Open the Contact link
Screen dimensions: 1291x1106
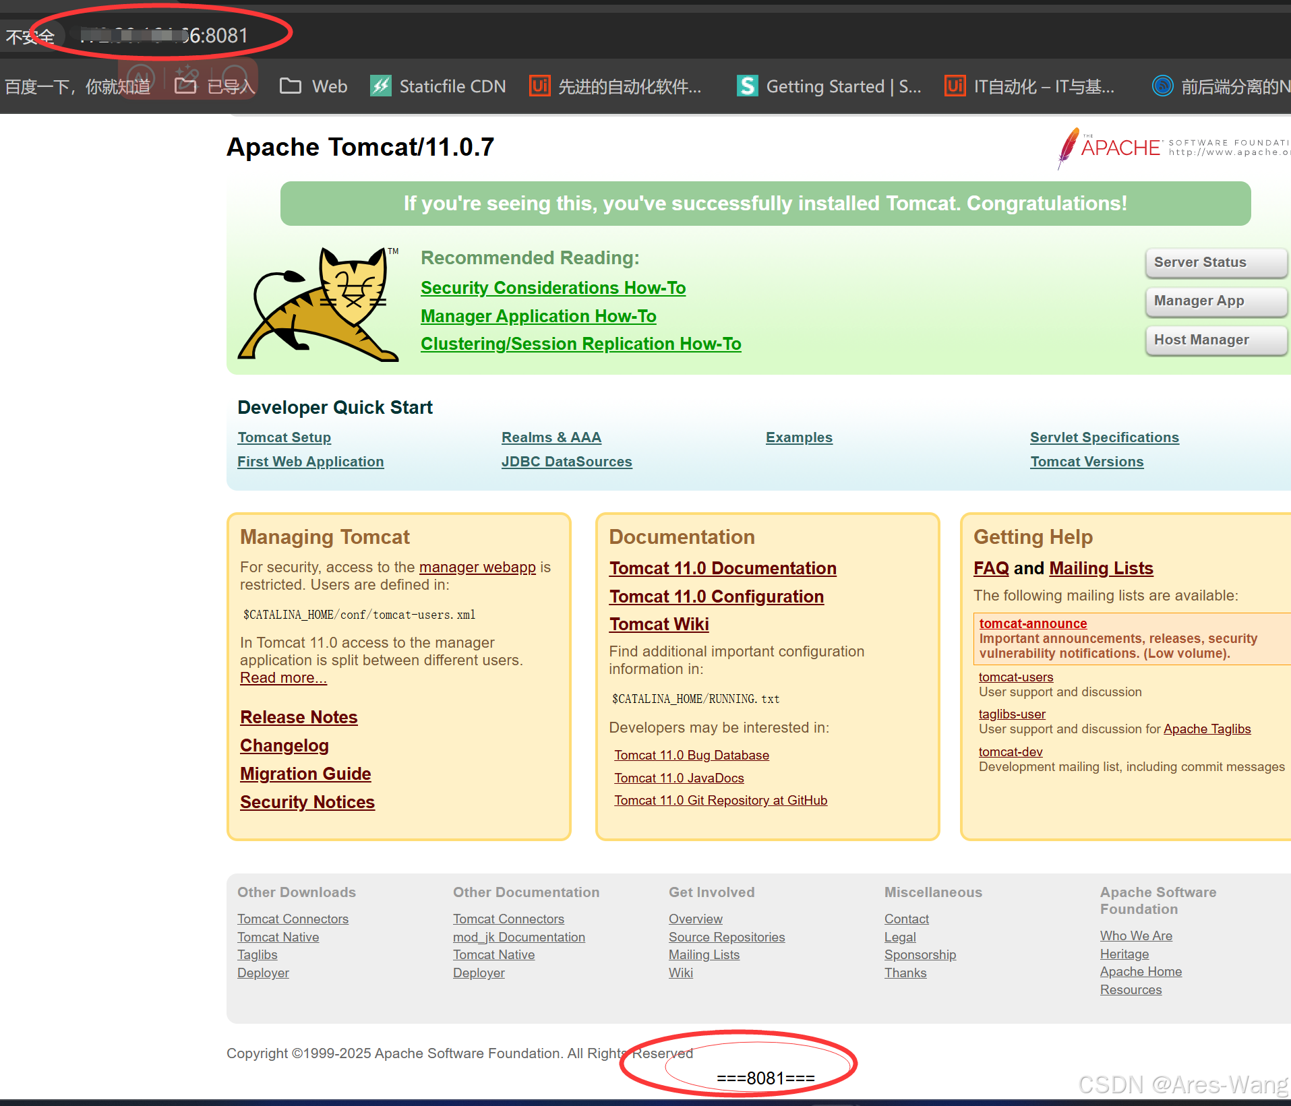pos(906,919)
